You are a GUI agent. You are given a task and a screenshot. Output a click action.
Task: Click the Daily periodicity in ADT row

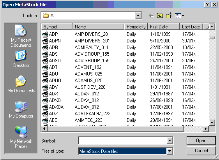pos(131,67)
